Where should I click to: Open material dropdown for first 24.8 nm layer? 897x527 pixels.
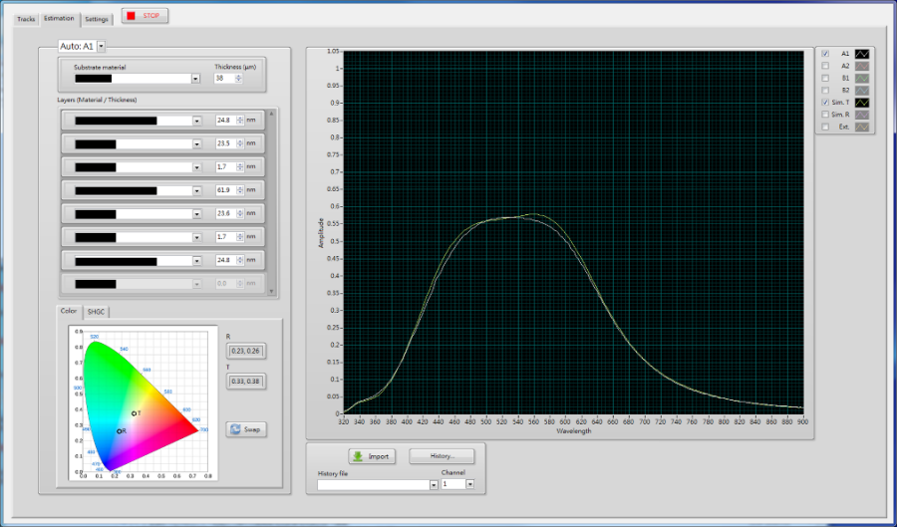(x=196, y=121)
